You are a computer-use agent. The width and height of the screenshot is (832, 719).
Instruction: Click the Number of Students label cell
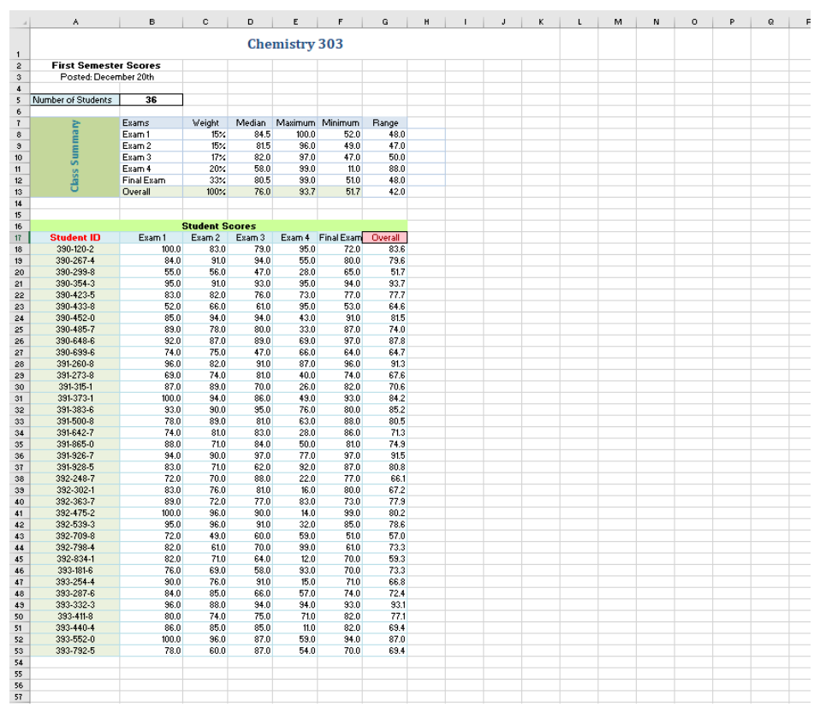[74, 99]
